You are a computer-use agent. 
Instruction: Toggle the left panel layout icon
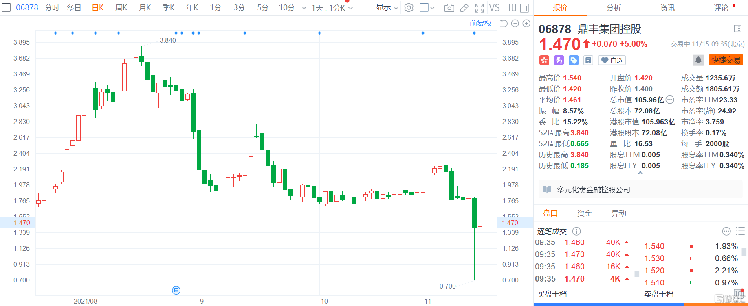6,7
